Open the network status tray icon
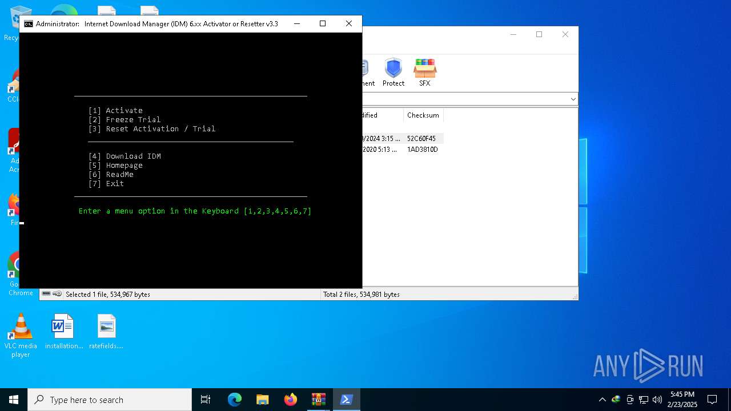The image size is (731, 411). click(x=644, y=400)
